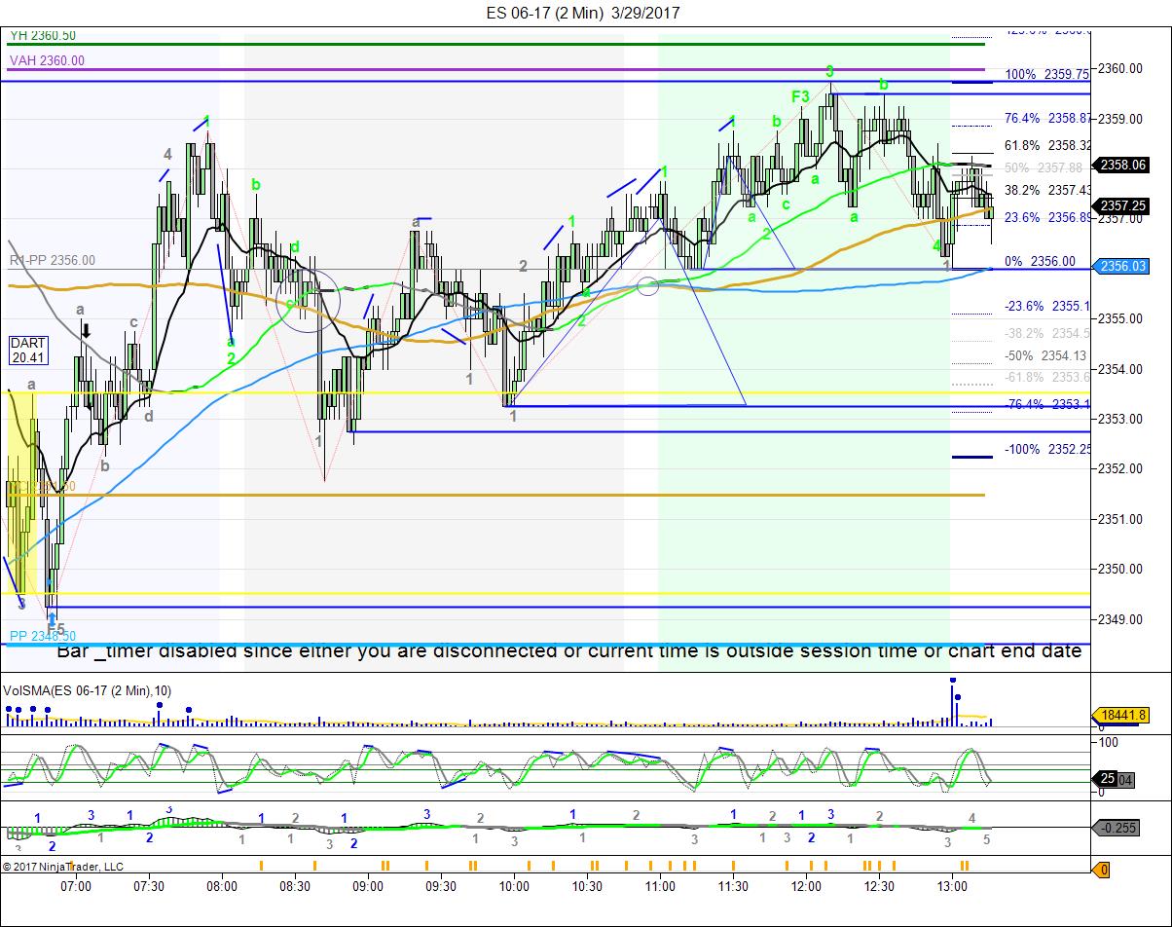Select Fibonacci level 38.2% 2357.43

tap(1047, 190)
